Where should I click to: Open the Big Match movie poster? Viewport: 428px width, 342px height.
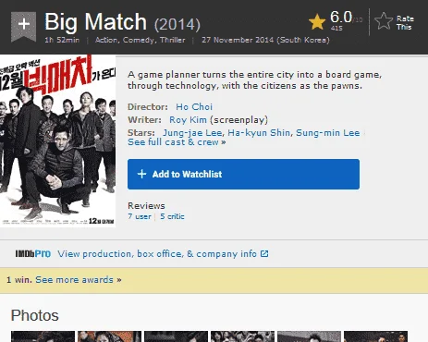coord(57,141)
